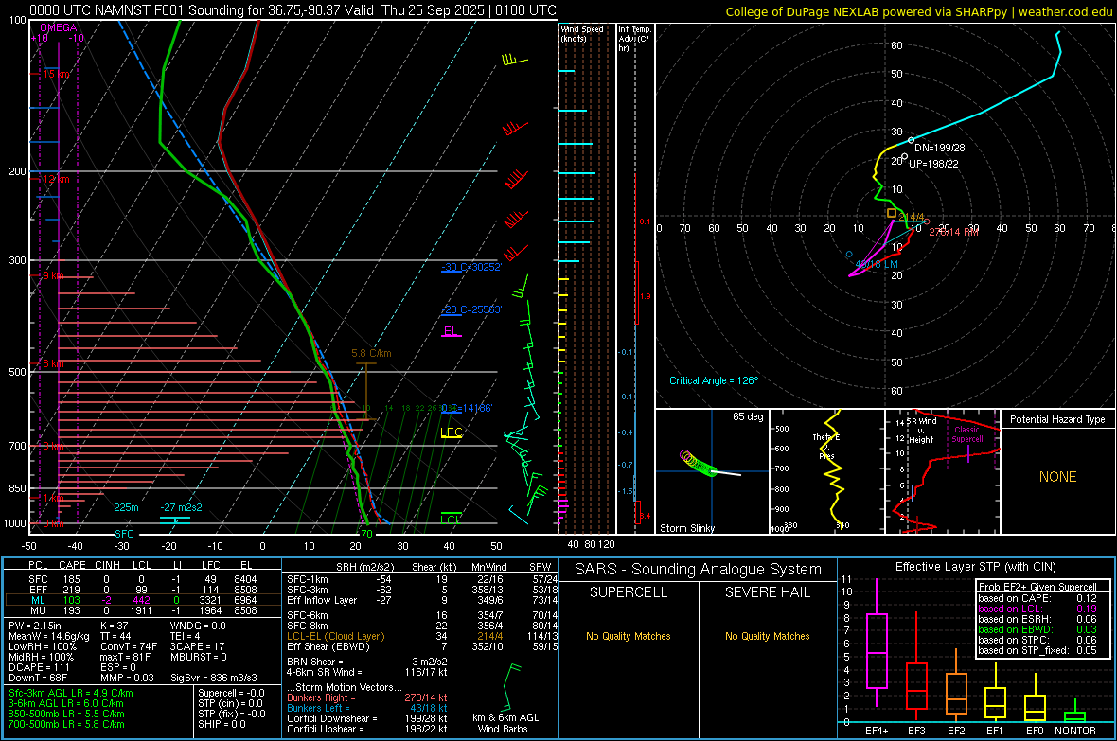Click 'SR Wind v. Height' inset label

pyautogui.click(x=921, y=431)
